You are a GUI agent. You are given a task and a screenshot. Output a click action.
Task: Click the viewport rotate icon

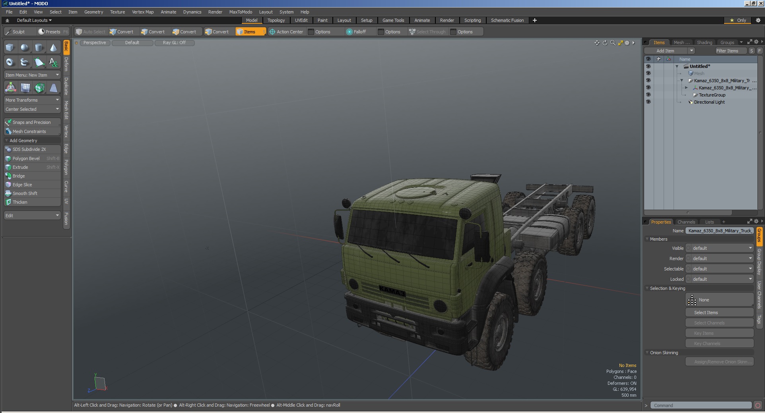[605, 43]
